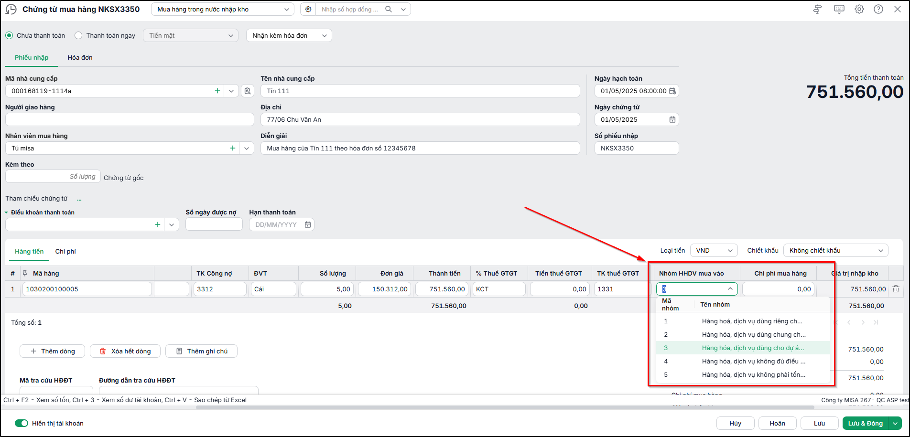Expand the Điều khoản thanh toán dropdown arrow
Image resolution: width=910 pixels, height=437 pixels.
(x=172, y=224)
